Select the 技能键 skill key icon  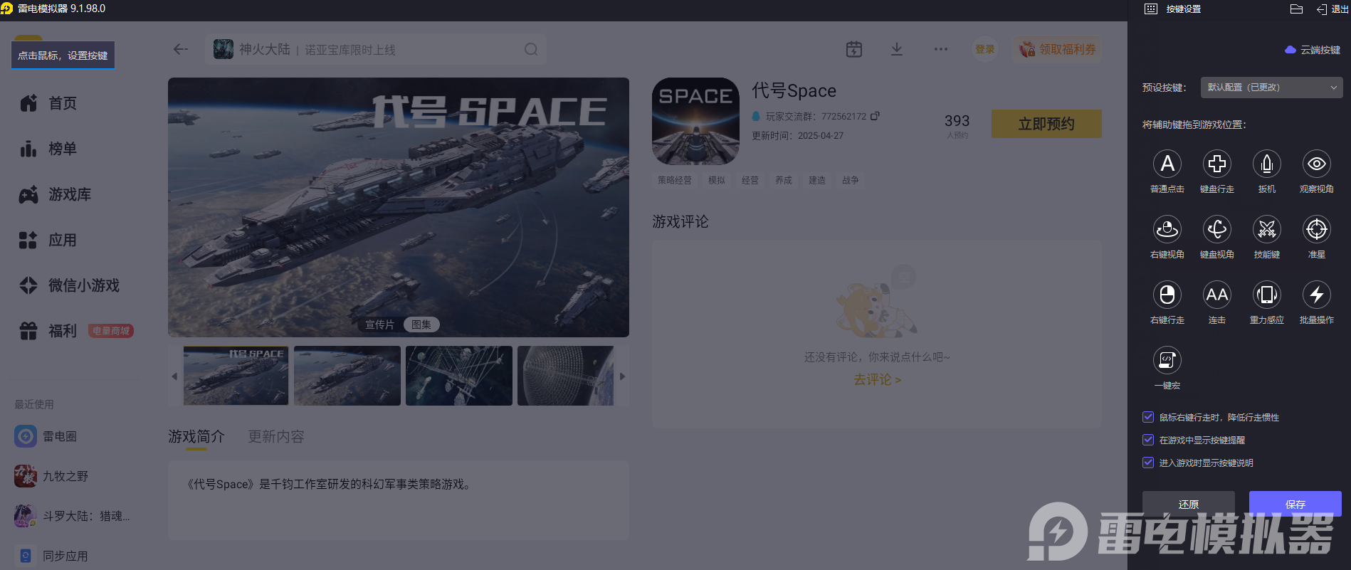tap(1267, 230)
